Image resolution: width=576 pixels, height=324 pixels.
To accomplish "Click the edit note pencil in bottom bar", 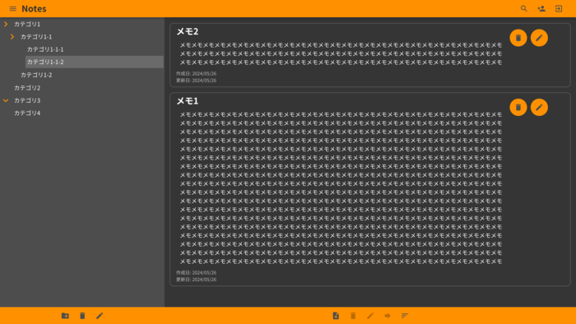I will tap(370, 316).
